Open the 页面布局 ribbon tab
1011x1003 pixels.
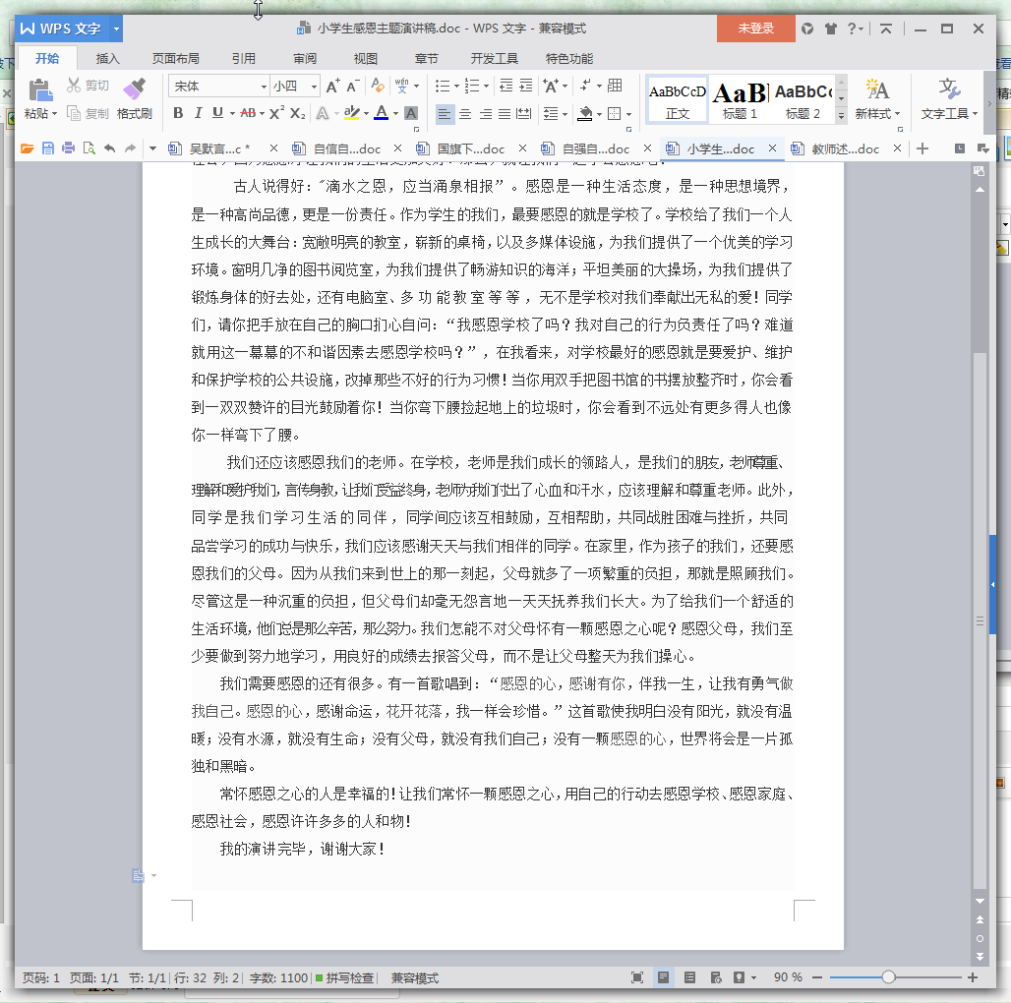175,58
